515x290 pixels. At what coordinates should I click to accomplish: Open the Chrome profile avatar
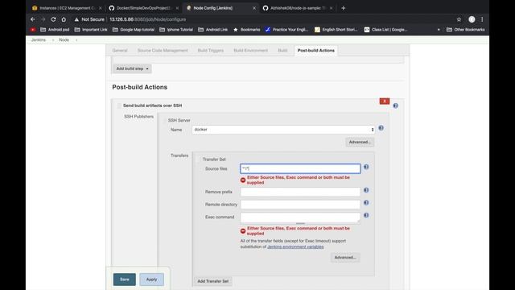[472, 19]
